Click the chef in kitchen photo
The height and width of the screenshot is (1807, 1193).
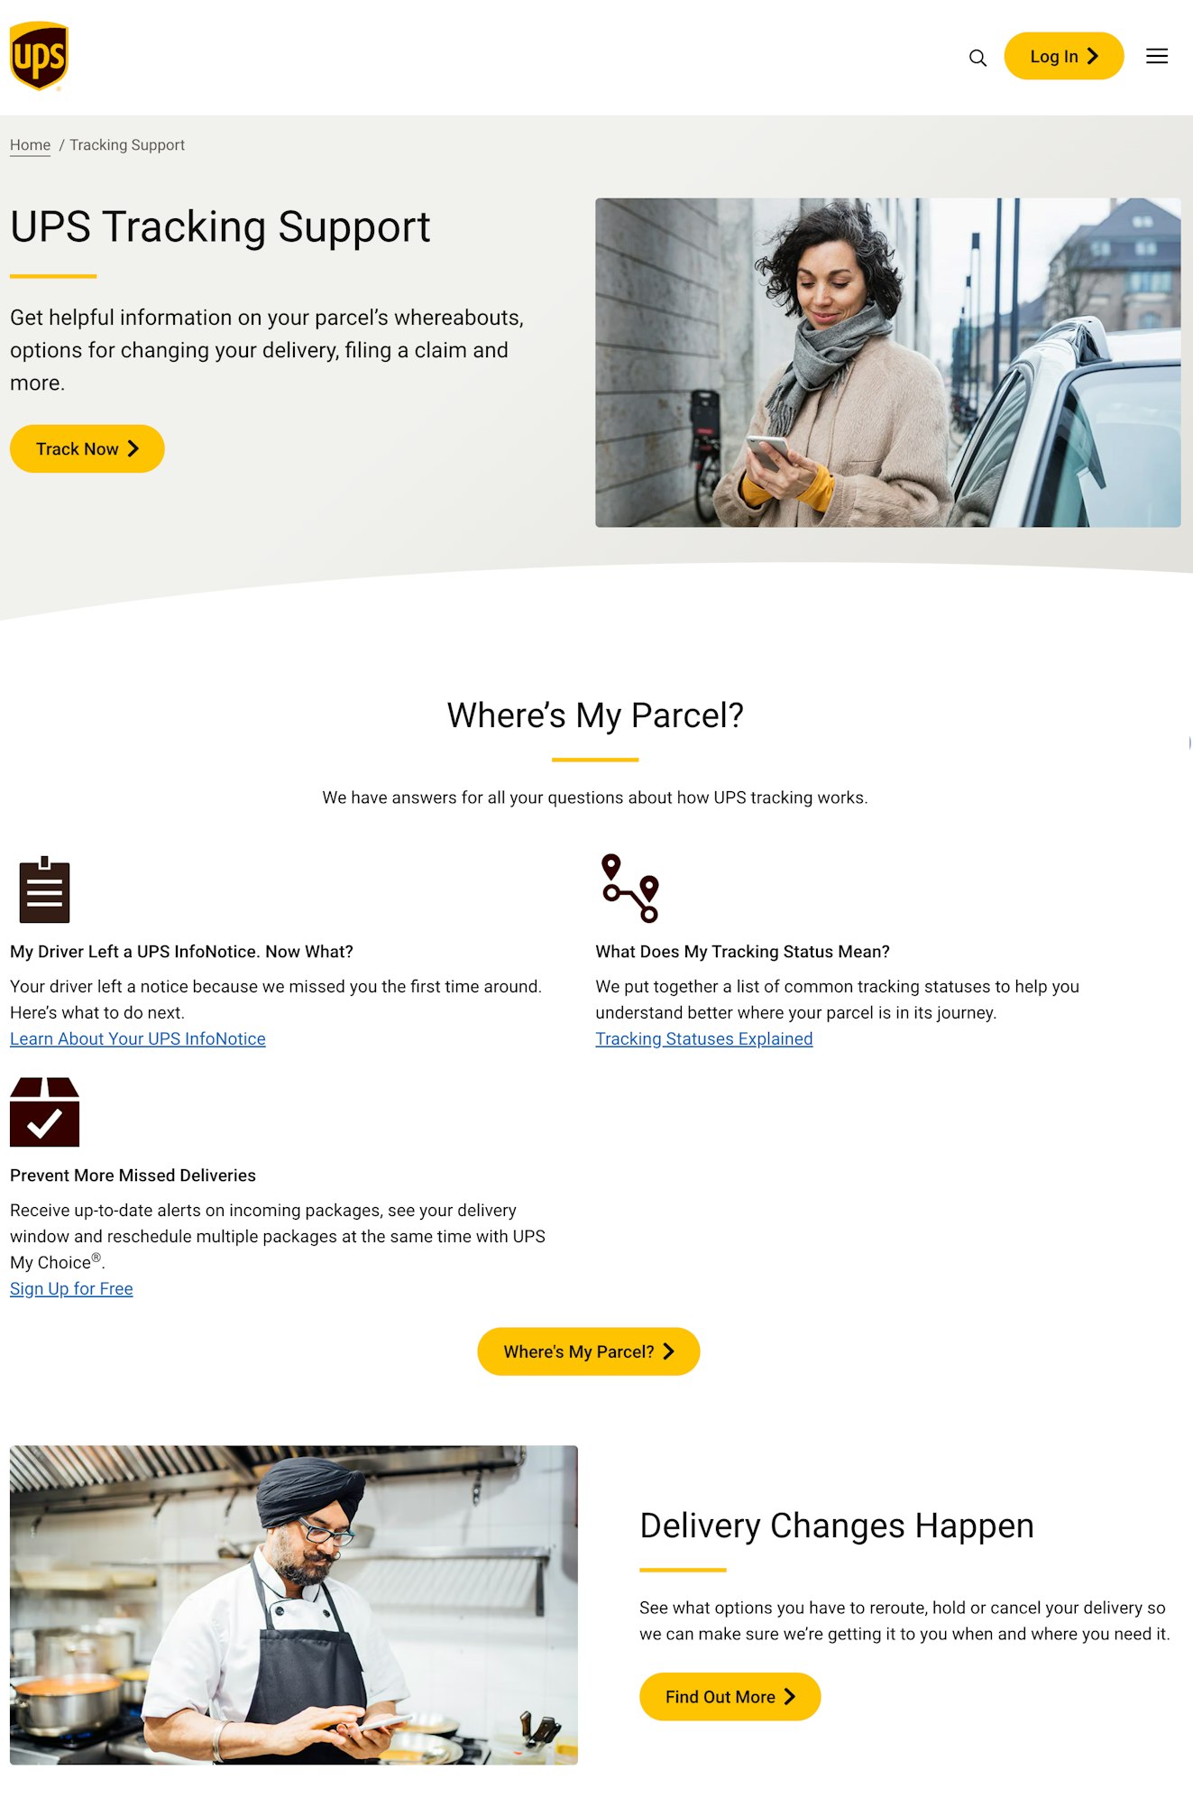point(293,1604)
